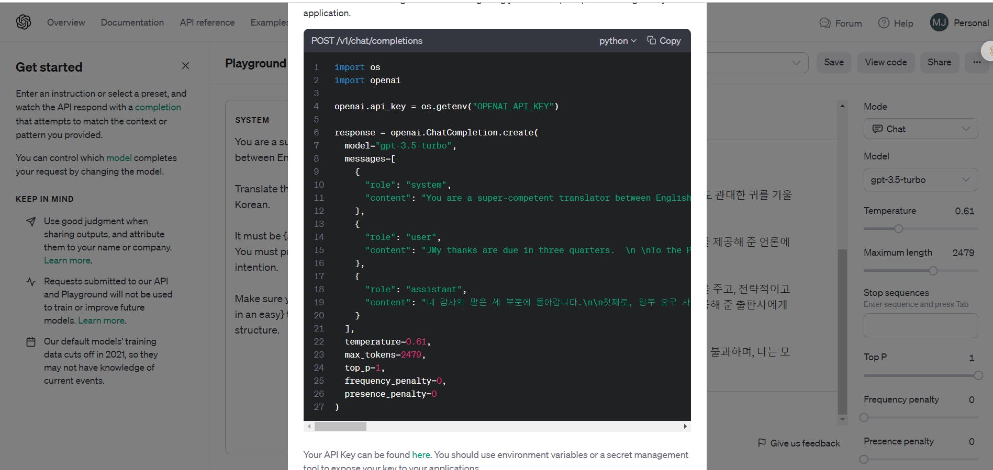
Task: Click the copy clipboard icon
Action: (x=651, y=40)
